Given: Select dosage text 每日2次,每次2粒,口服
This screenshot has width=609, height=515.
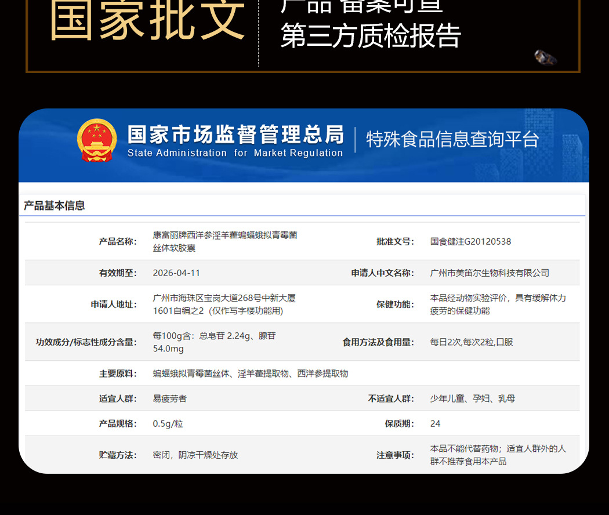Looking at the screenshot, I should (472, 342).
